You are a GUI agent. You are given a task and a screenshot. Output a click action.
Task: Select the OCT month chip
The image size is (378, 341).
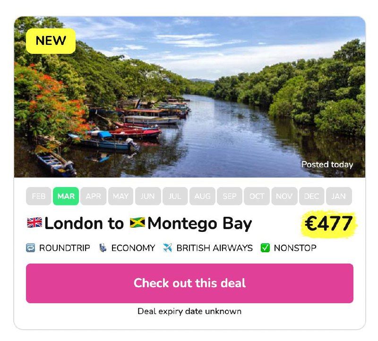coord(257,196)
